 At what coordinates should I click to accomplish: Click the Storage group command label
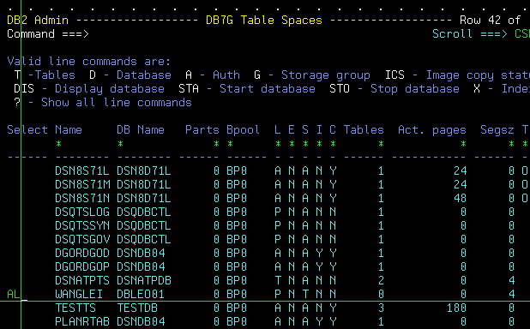click(326, 75)
